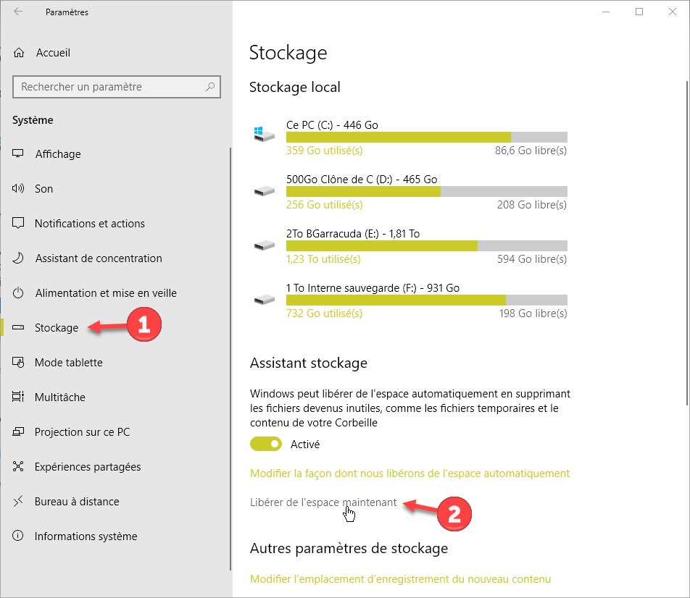Click Libérer de l'espace maintenant link
Viewport: 690px width, 598px height.
(x=323, y=502)
